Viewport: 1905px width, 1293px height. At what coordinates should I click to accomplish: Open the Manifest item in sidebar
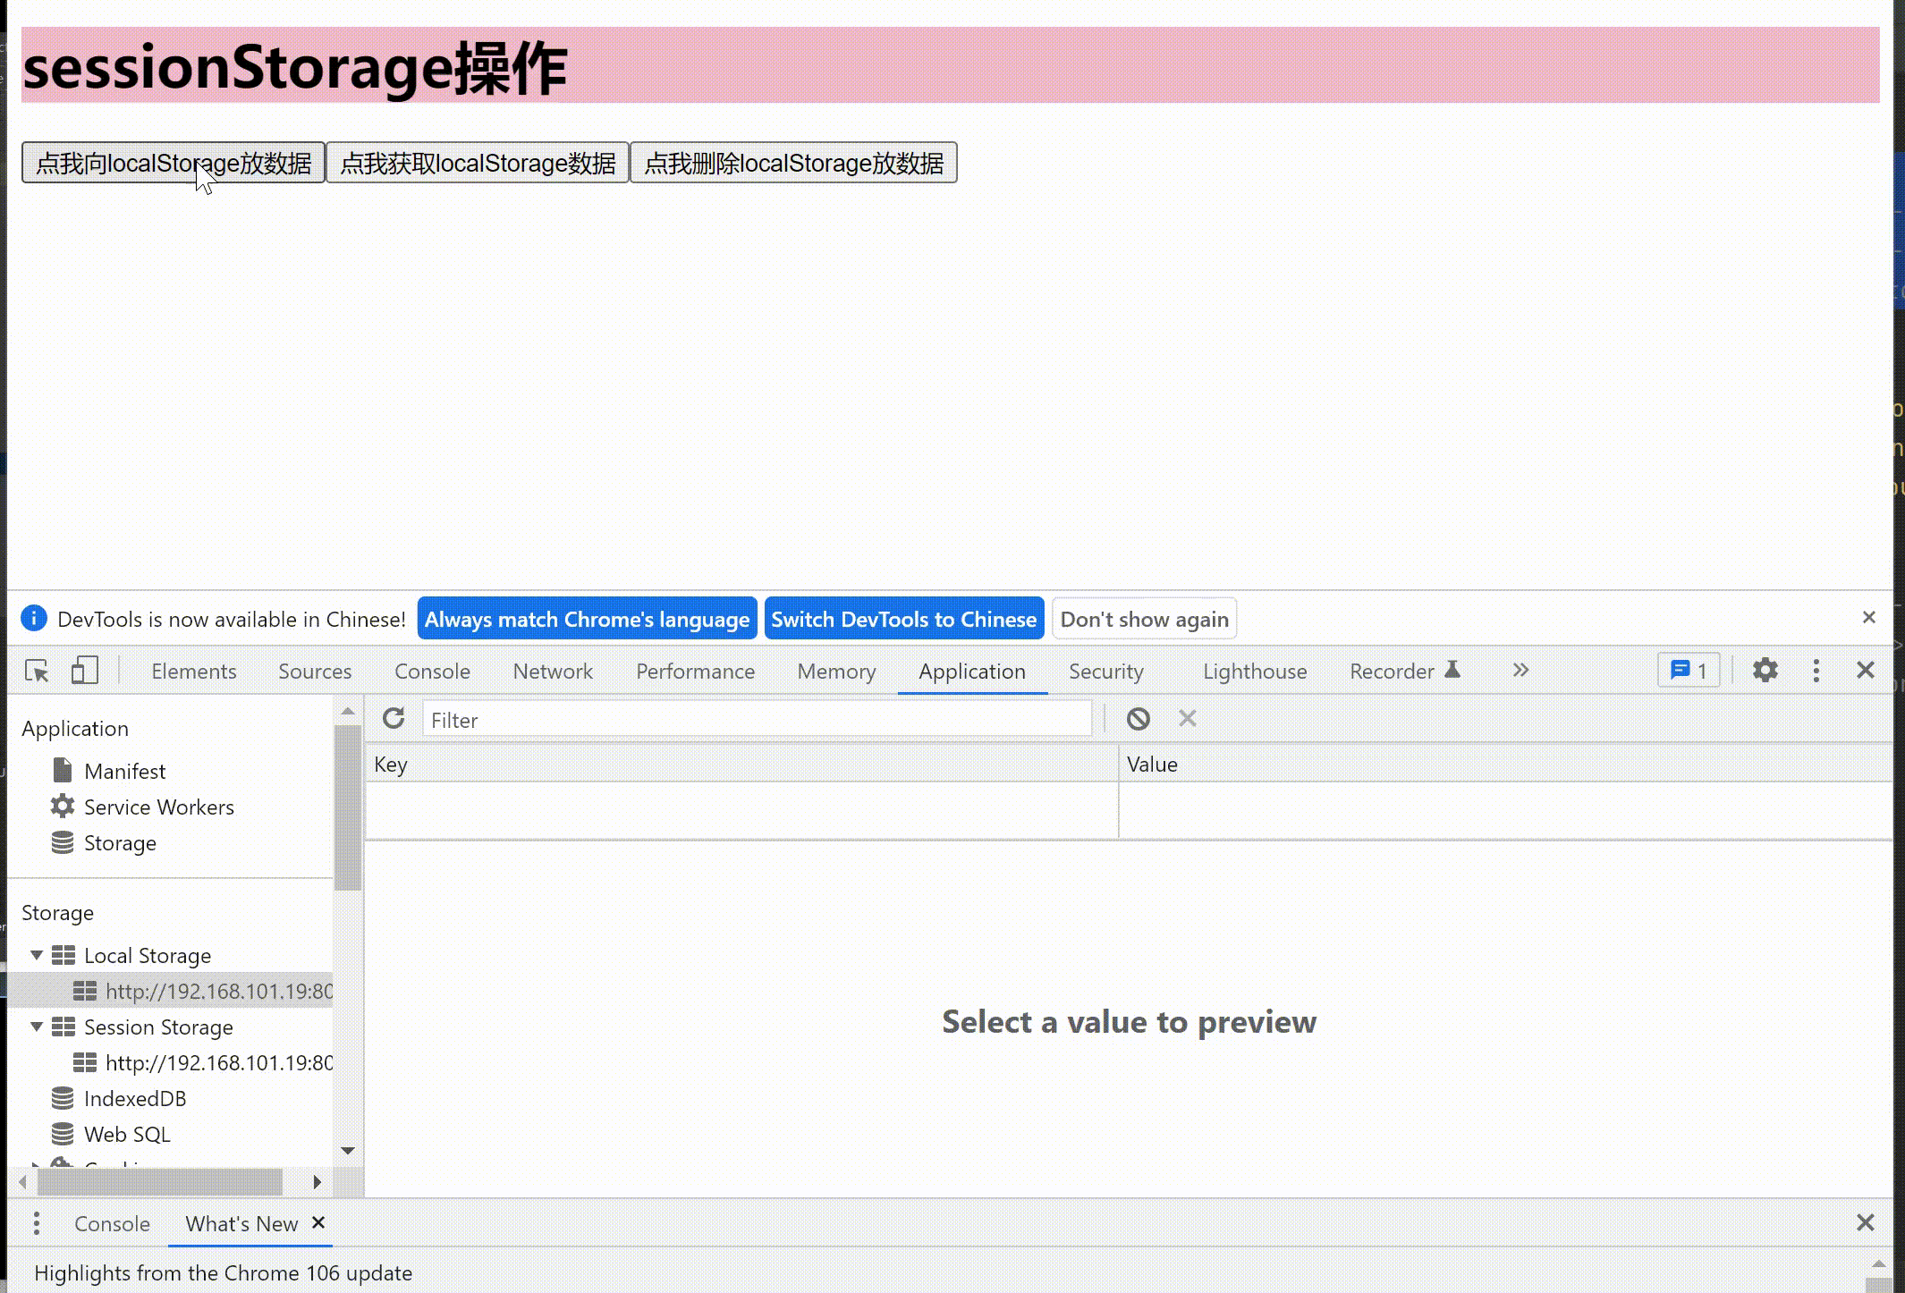pos(124,771)
